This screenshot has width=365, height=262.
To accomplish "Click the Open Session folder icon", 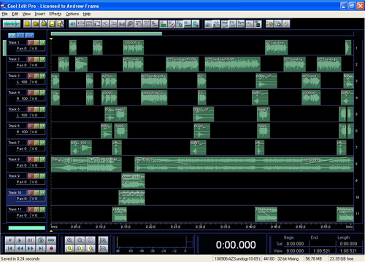I will [36, 24].
